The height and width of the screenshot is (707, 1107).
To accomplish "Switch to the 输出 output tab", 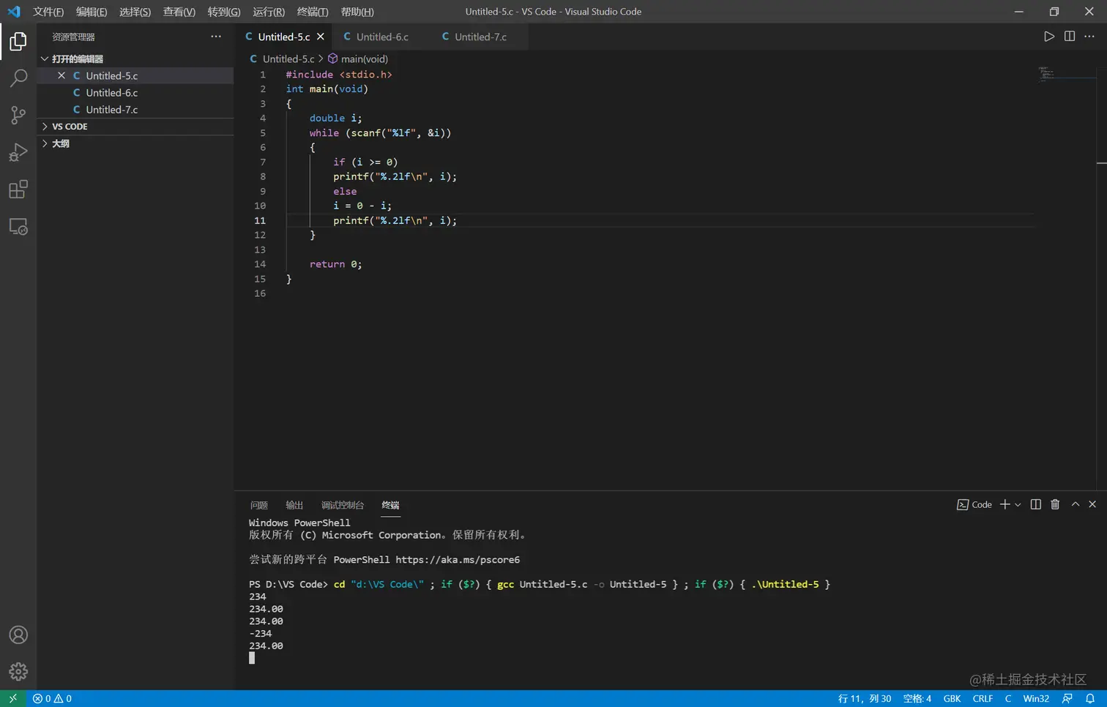I will pyautogui.click(x=294, y=505).
